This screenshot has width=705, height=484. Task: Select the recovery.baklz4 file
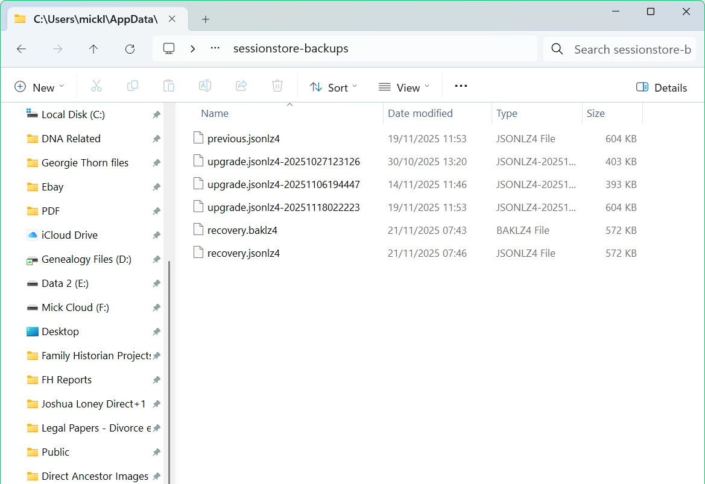point(242,230)
